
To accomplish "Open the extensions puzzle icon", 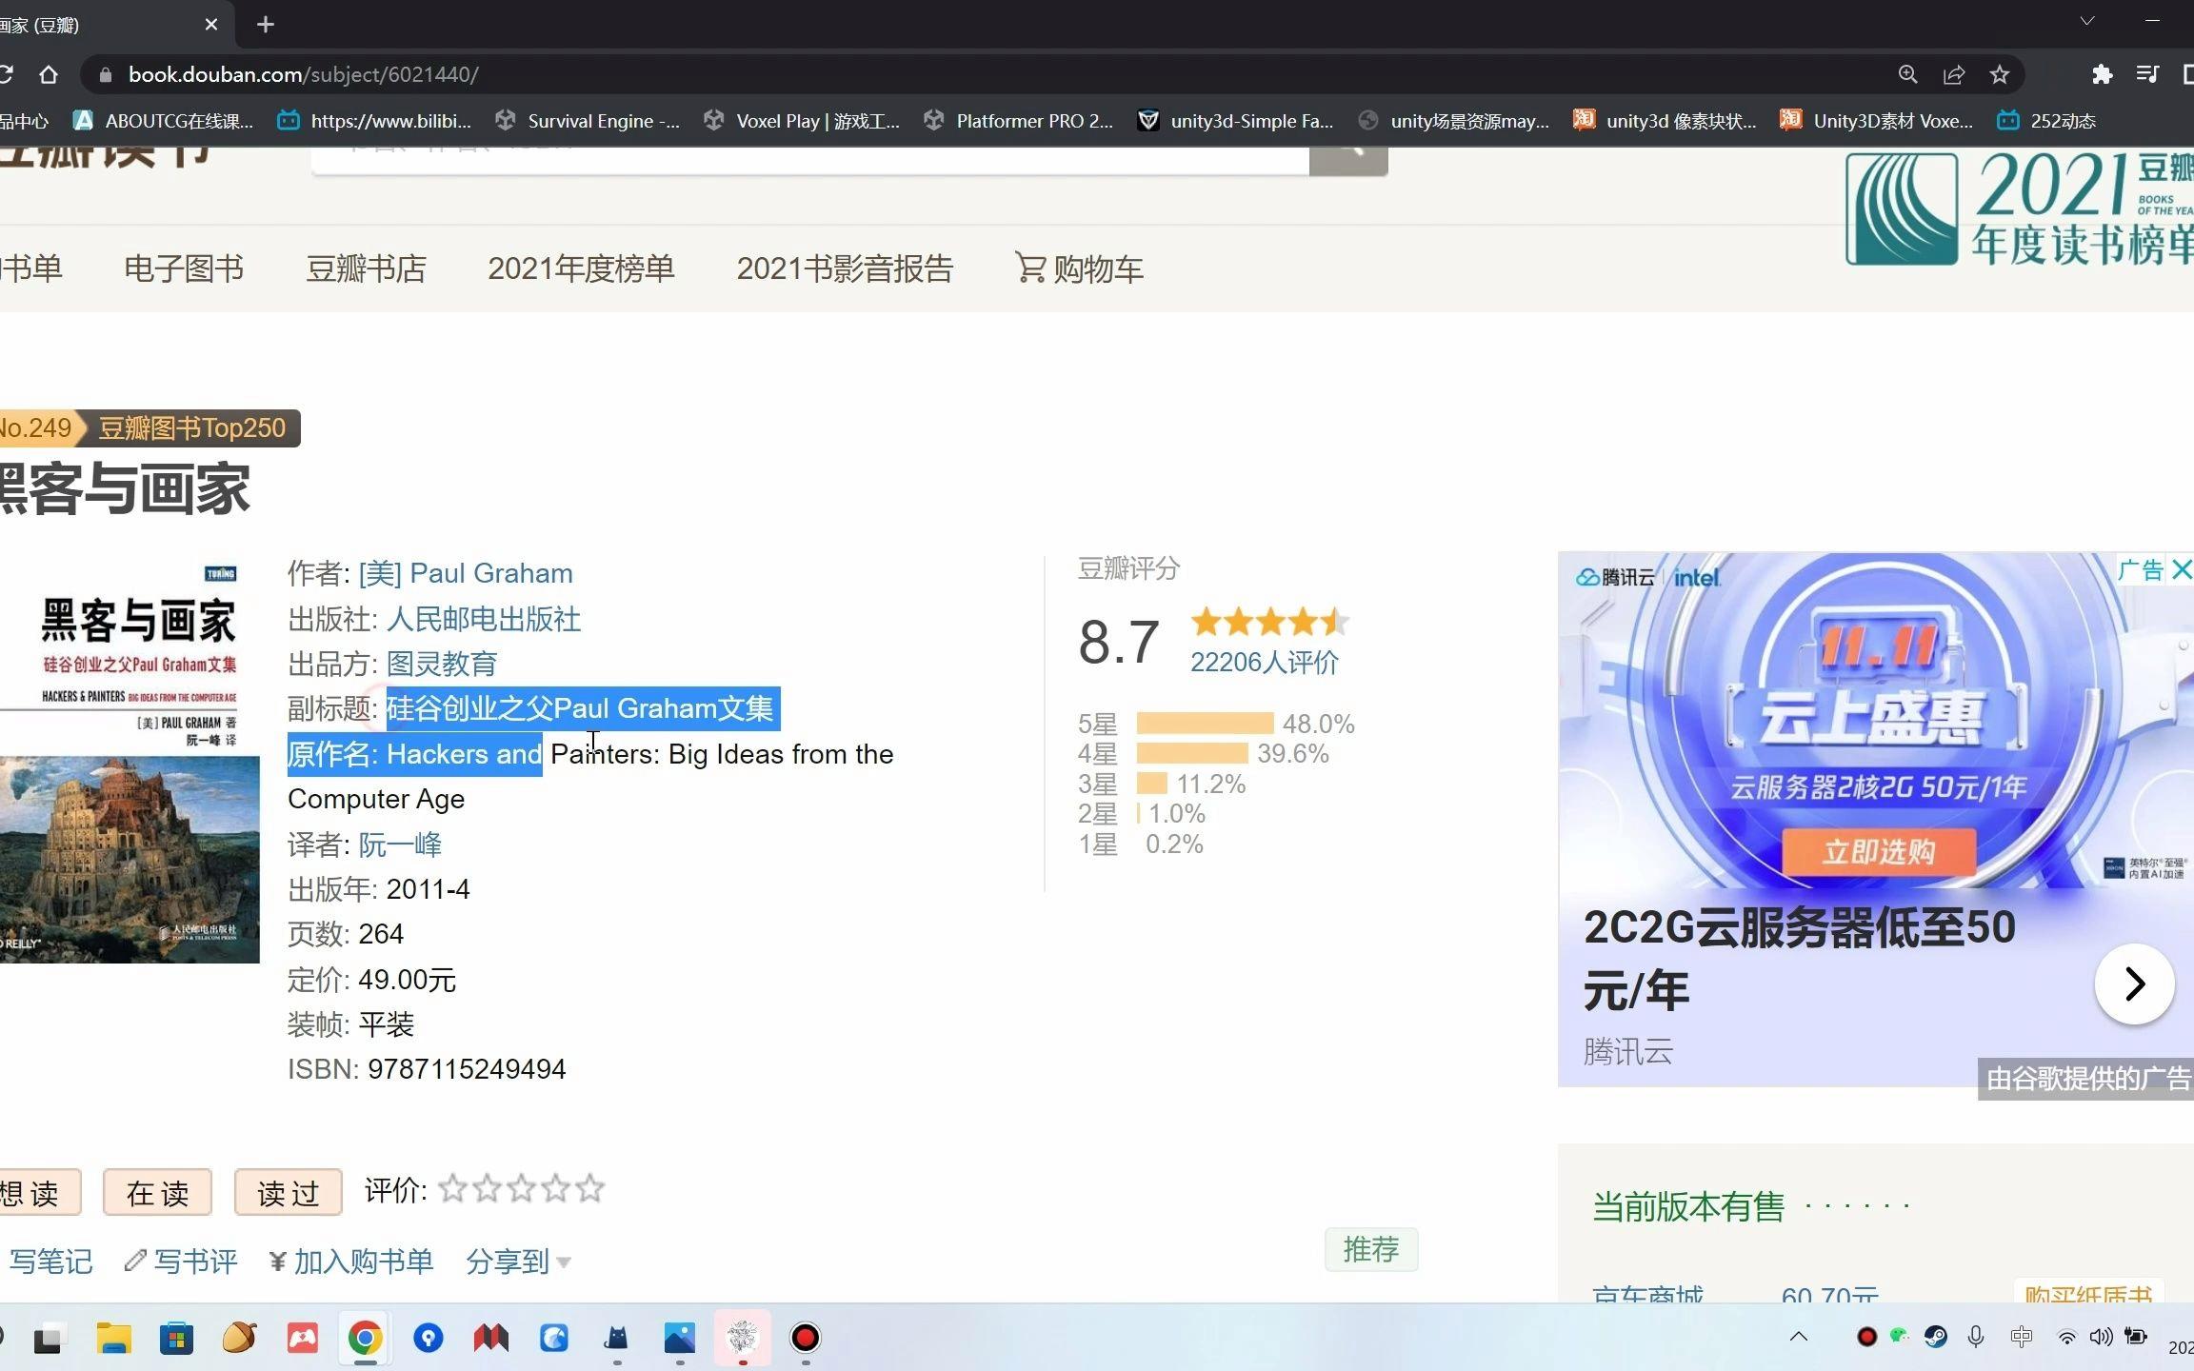I will point(2102,74).
